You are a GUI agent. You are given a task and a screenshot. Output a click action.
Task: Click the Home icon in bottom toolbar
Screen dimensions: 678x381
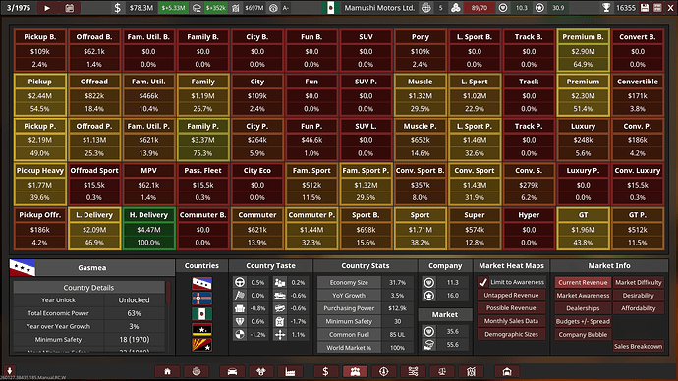(x=167, y=371)
